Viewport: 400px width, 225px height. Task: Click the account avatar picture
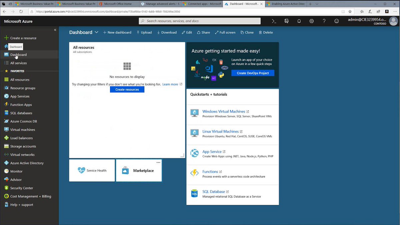(x=394, y=21)
